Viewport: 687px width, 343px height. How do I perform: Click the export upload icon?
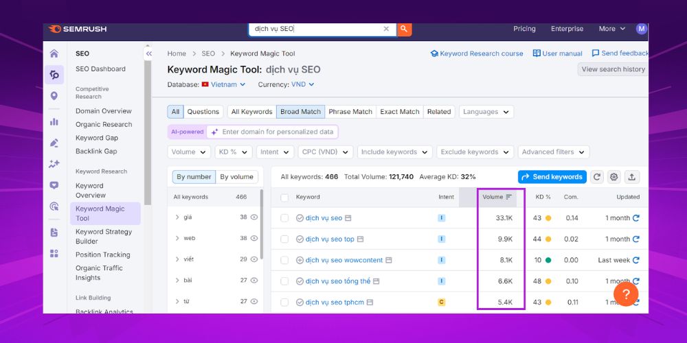click(632, 177)
